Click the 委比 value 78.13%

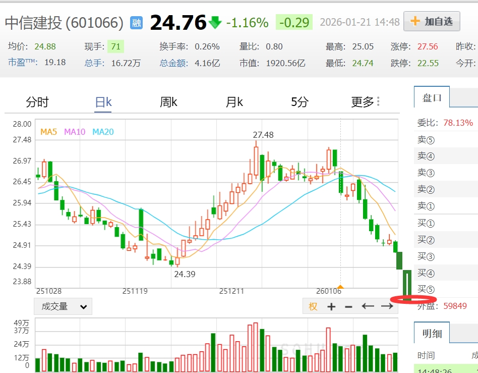point(458,123)
